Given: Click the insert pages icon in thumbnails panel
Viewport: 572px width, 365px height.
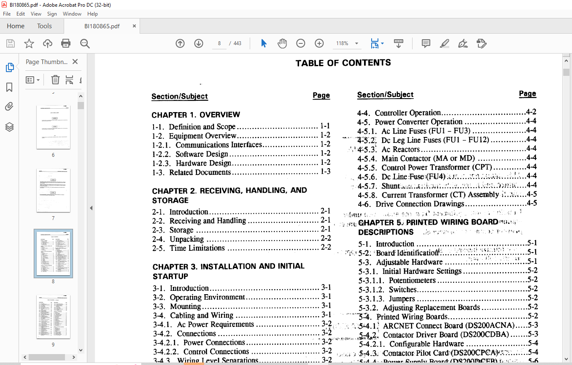Looking at the screenshot, I should (69, 80).
